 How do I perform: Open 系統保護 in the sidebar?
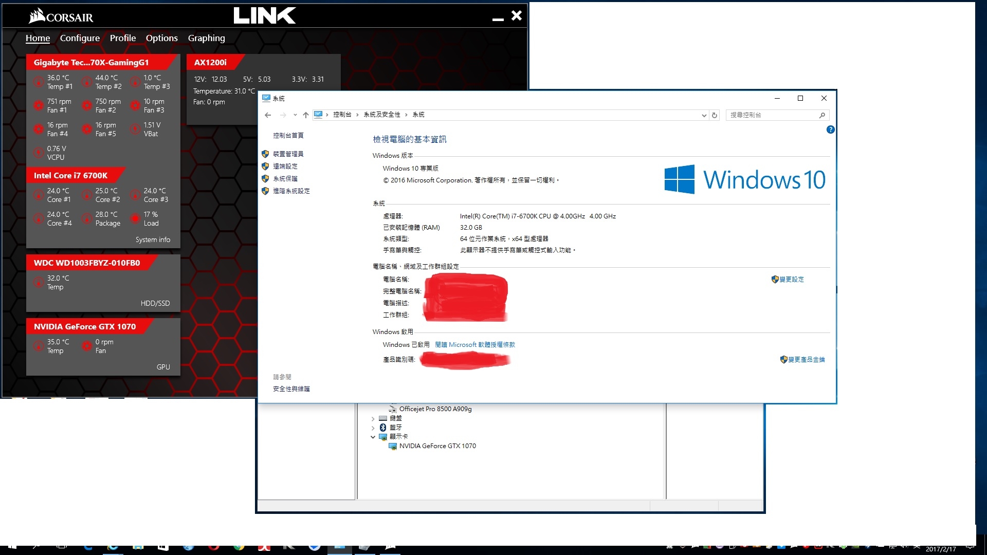285,179
